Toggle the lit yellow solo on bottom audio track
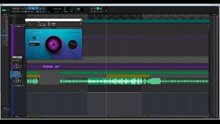This screenshot has width=220, height=124. coord(19,80)
